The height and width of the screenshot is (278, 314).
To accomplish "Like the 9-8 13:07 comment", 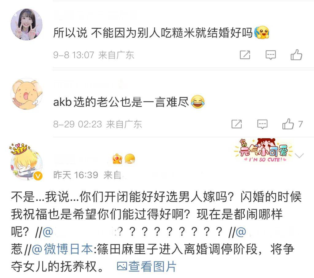I will (296, 55).
